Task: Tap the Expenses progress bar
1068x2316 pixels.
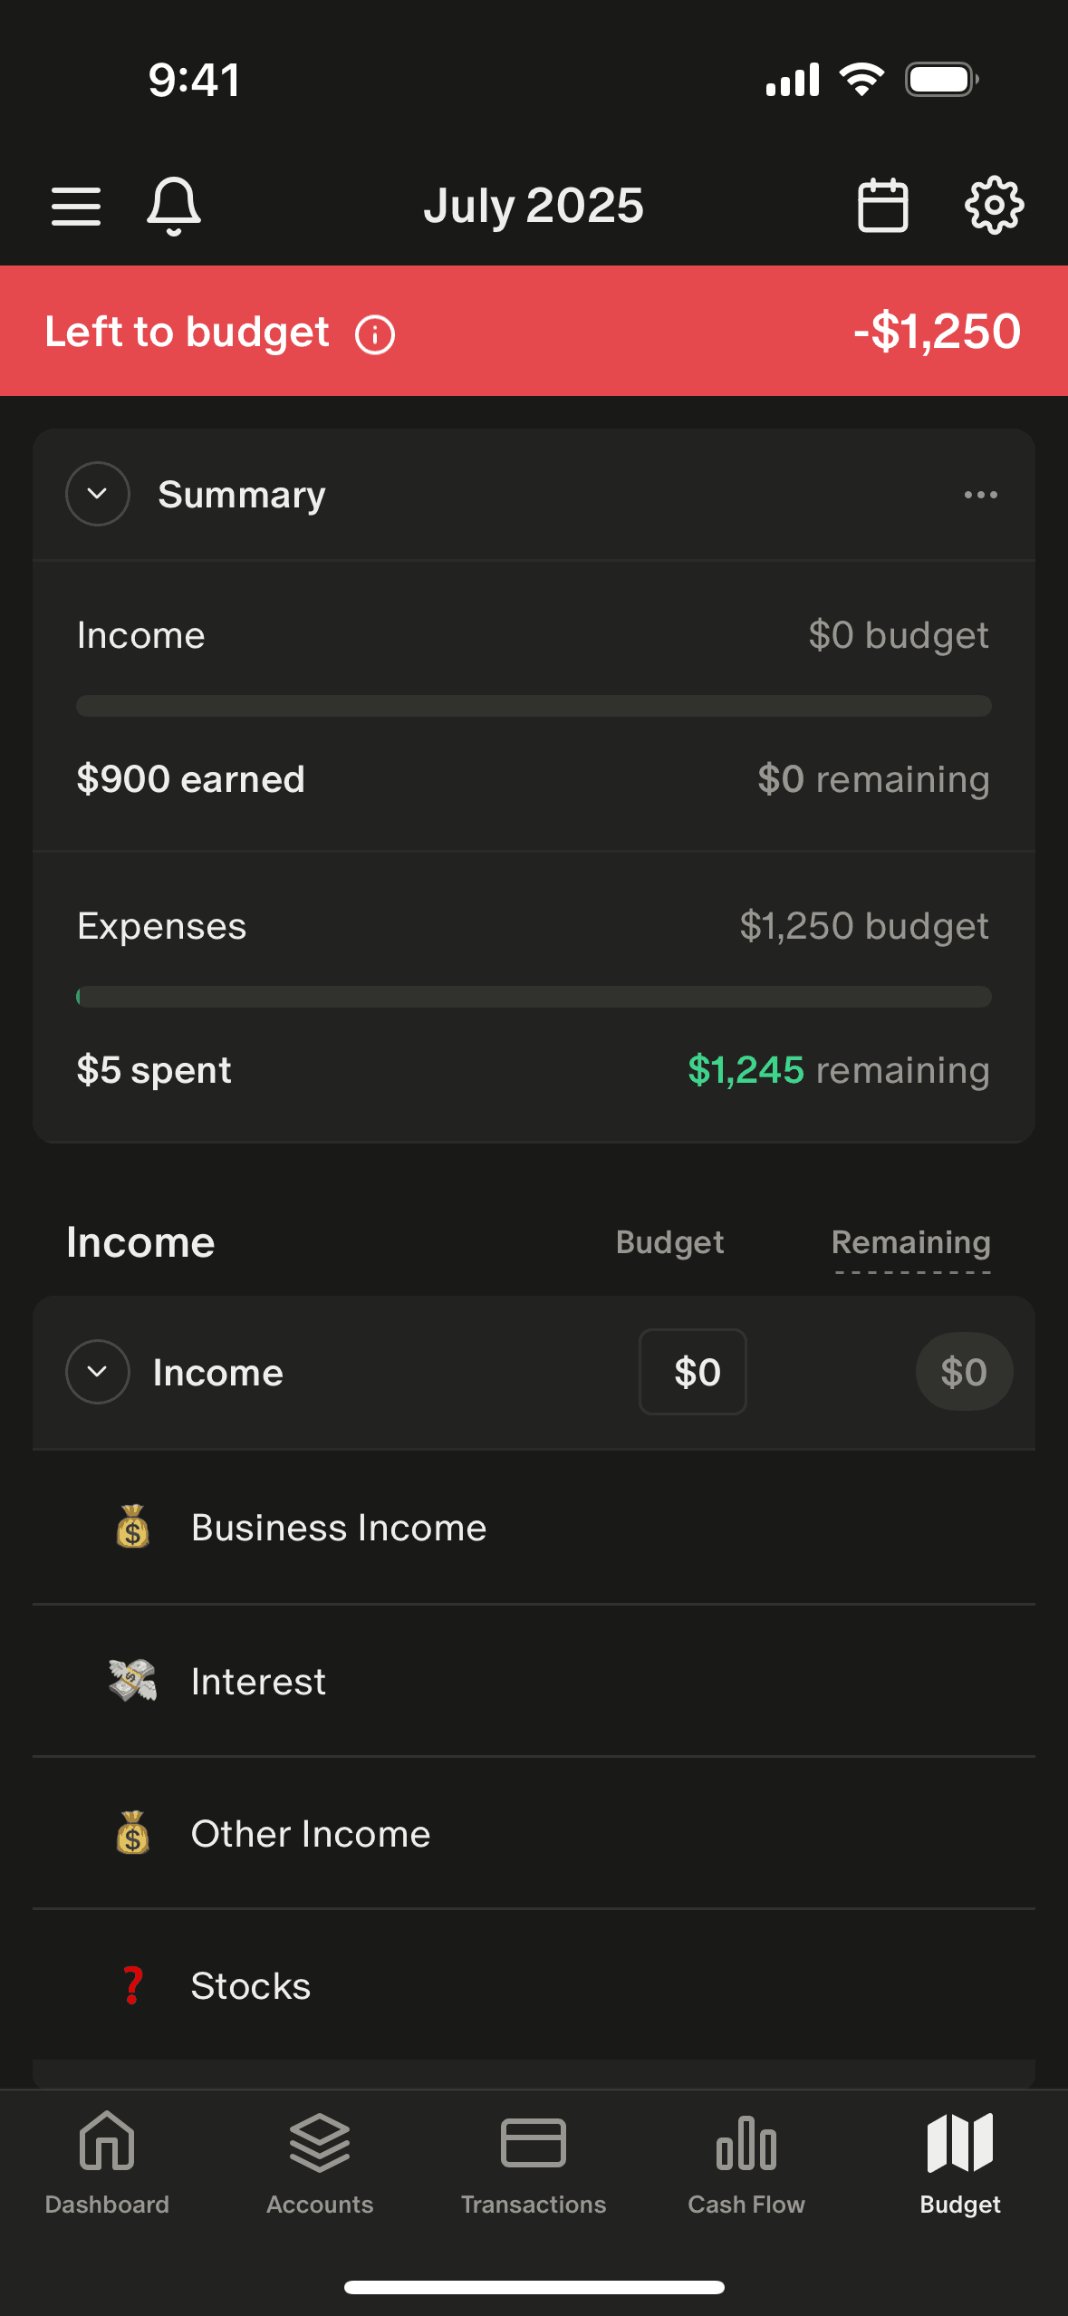Action: pos(534,997)
